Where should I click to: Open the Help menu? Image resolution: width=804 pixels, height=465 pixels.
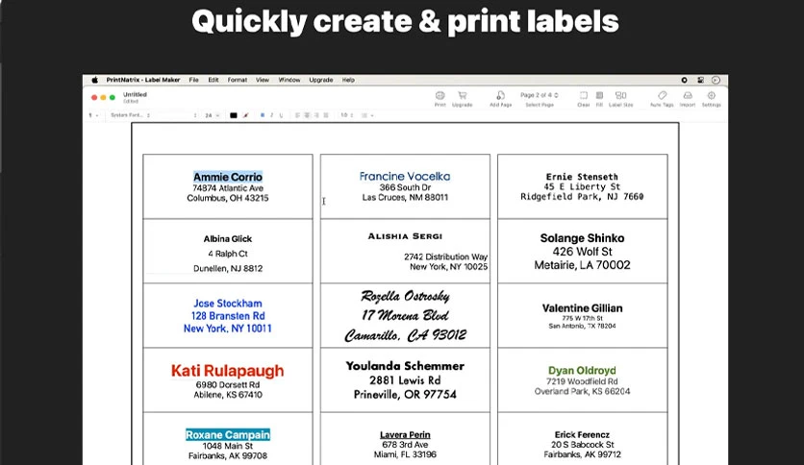(x=348, y=80)
